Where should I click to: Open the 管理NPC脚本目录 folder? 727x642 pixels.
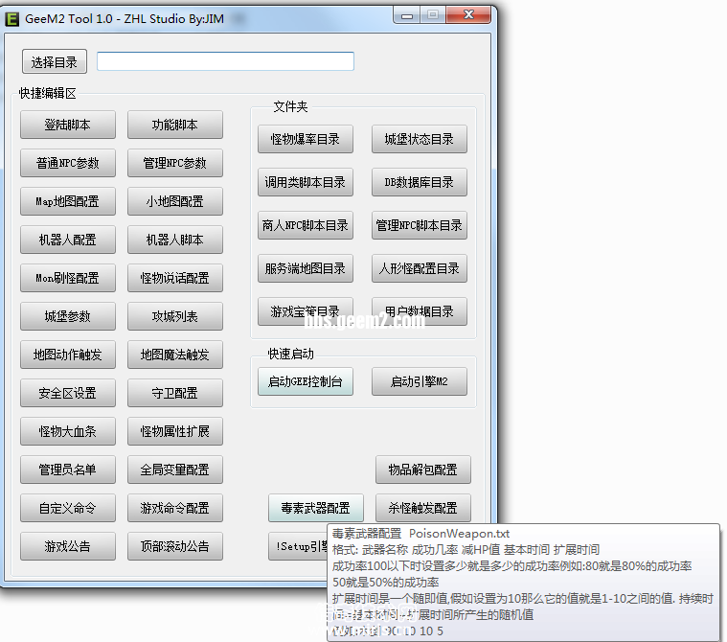pyautogui.click(x=420, y=225)
